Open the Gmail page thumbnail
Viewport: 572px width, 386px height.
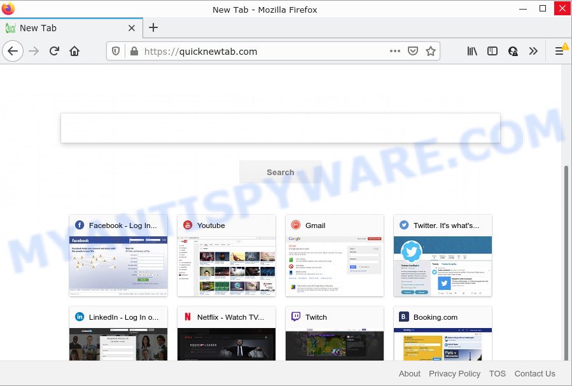point(335,266)
